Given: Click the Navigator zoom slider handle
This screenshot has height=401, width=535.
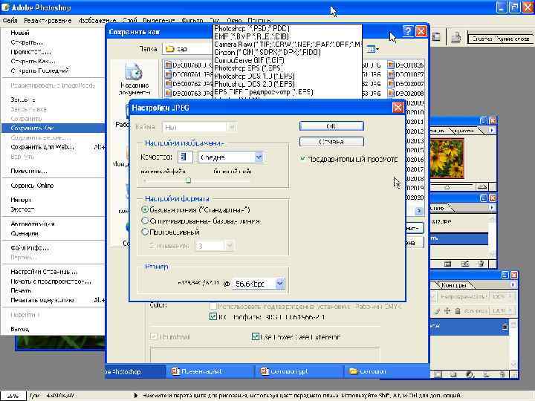Looking at the screenshot, I should pos(447,187).
